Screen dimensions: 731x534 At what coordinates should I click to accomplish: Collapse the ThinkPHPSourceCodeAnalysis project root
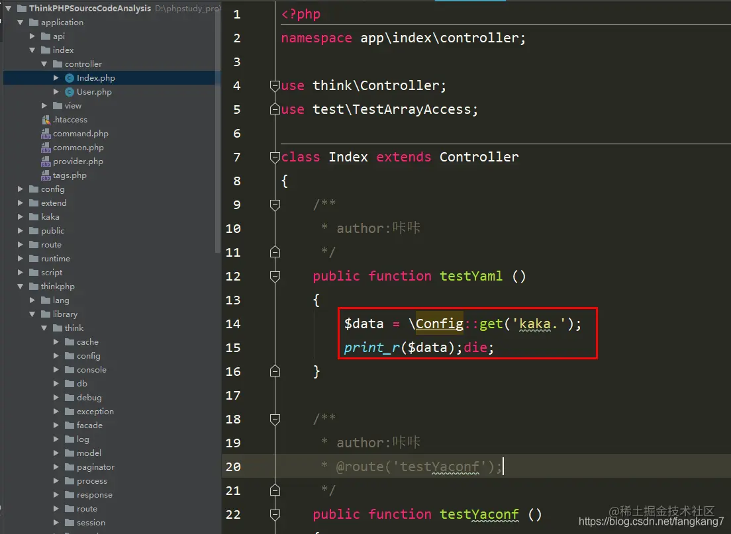pyautogui.click(x=8, y=9)
